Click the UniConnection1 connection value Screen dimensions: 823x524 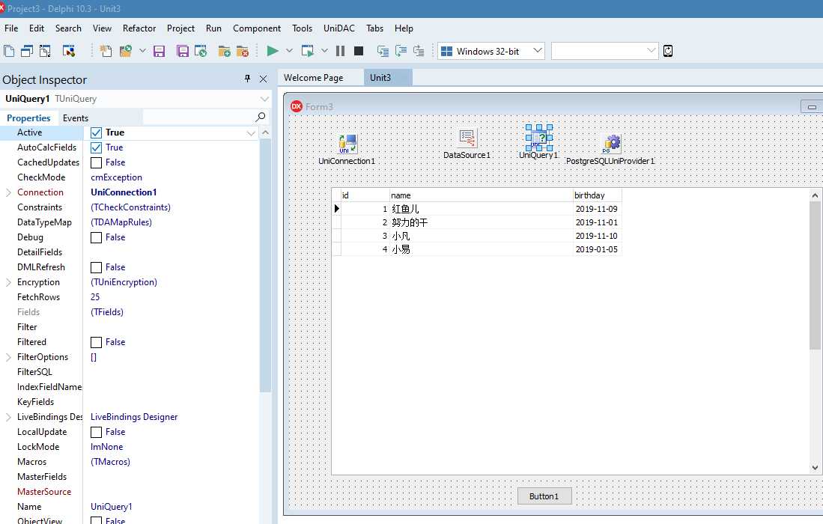(124, 192)
